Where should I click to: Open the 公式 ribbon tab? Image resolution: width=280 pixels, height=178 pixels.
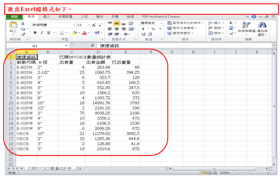[84, 17]
